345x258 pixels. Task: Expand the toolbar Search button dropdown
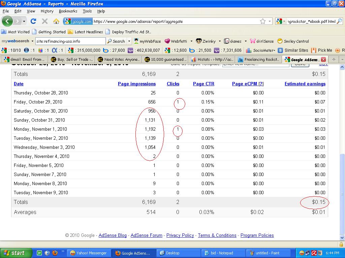coord(129,41)
